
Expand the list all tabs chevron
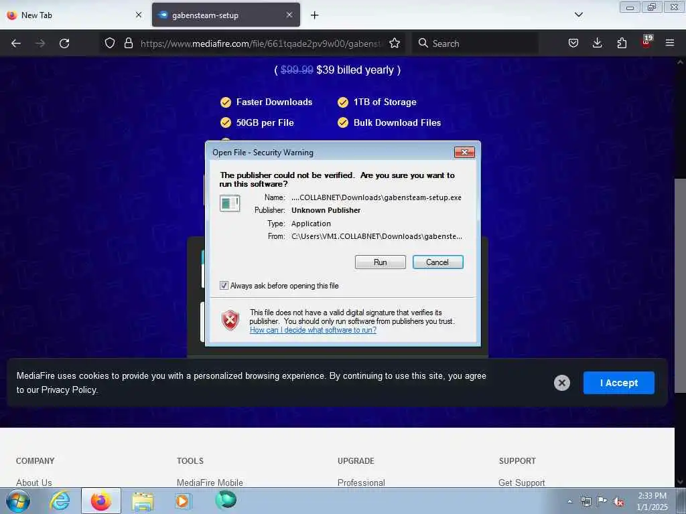pyautogui.click(x=578, y=15)
